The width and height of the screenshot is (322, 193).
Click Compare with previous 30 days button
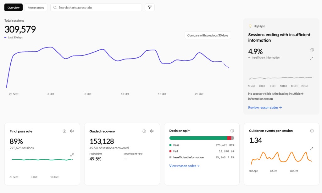(208, 35)
